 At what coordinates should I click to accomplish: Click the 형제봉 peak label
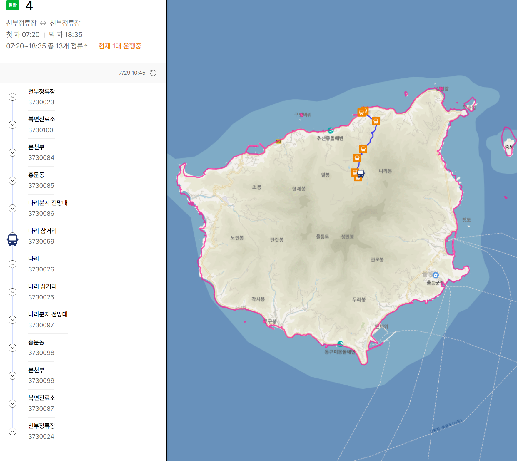(299, 189)
